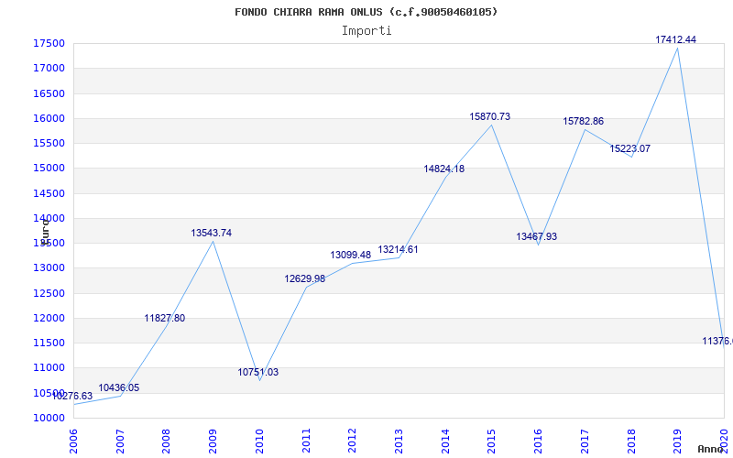
Task: Click the y-axis value 12000
Action: 49,319
